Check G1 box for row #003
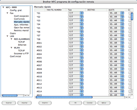 point(130,50)
